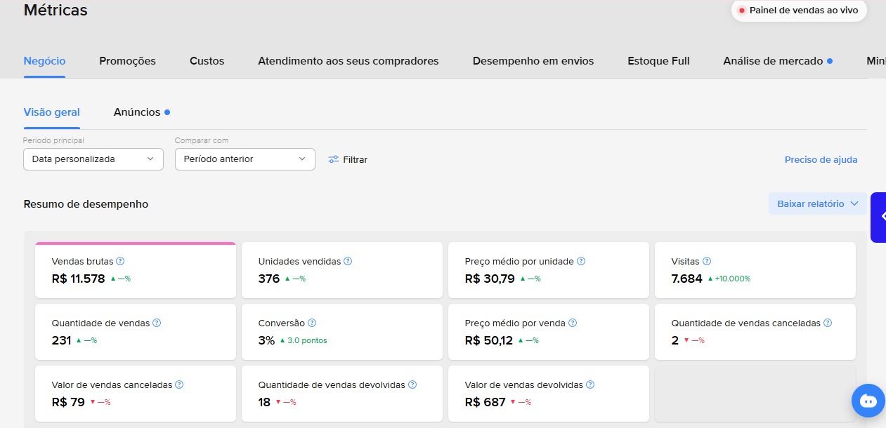Expand the Baixar relatório menu
886x428 pixels.
[818, 203]
